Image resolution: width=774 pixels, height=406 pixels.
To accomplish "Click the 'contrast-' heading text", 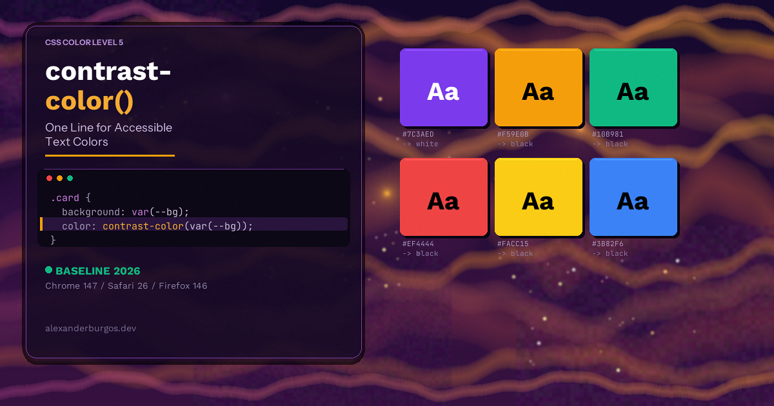I will pyautogui.click(x=108, y=71).
